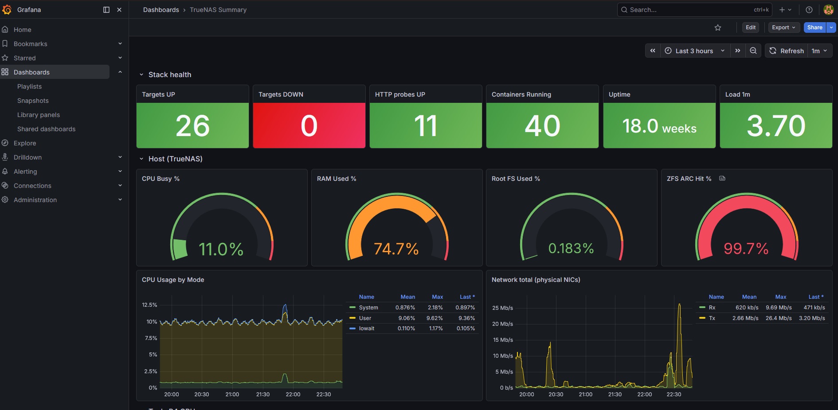Expand the Bookmarks section chevron
Viewport: 838px width, 410px height.
click(x=120, y=43)
